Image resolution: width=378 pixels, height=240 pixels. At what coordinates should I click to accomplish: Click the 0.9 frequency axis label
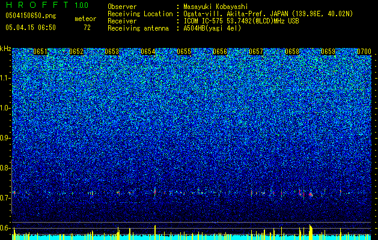pos(5,138)
